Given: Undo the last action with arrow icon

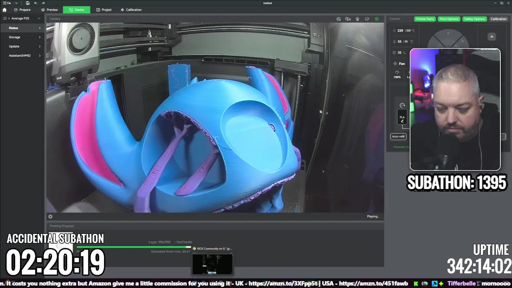Looking at the screenshot, I should tap(35, 3).
